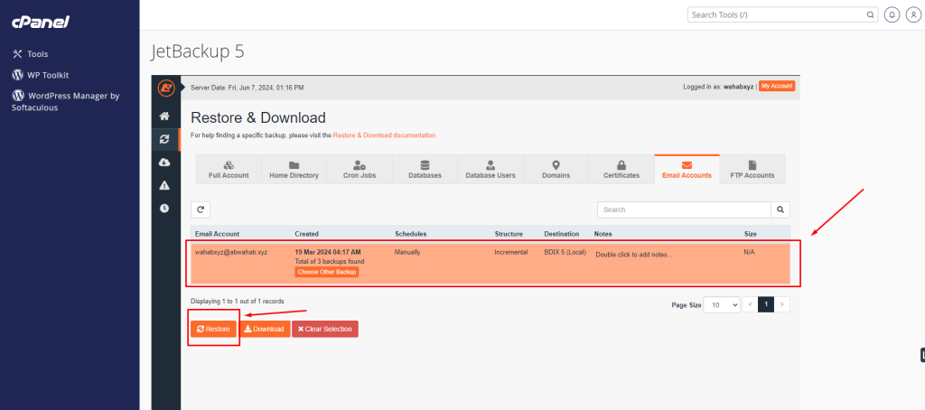Click Choose Other Backup button
Screen dimensions: 925x410
327,272
